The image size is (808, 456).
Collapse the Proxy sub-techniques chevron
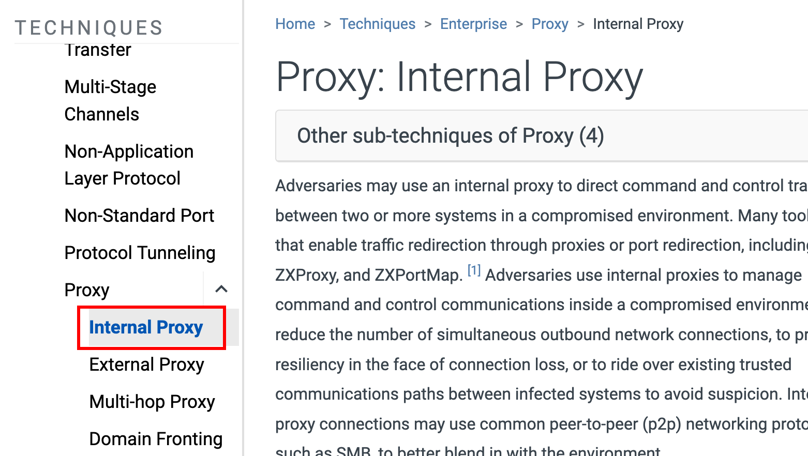tap(221, 289)
